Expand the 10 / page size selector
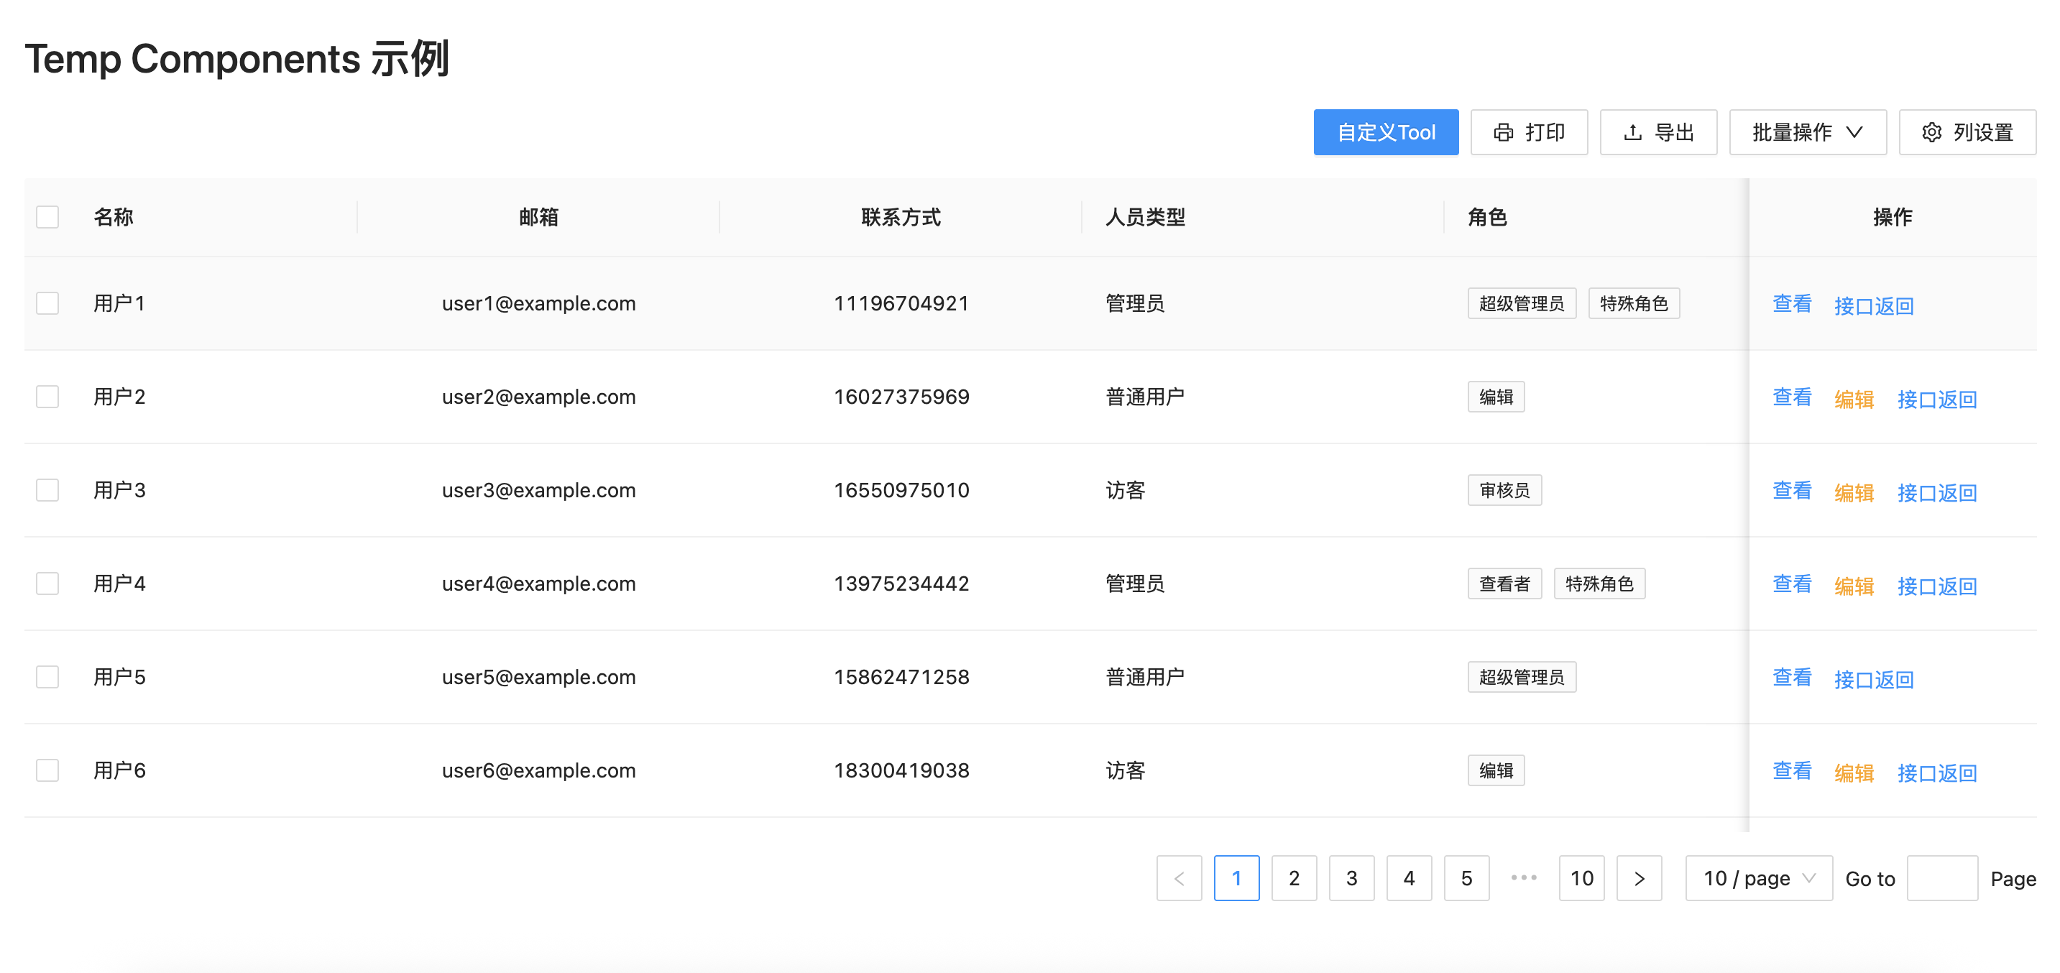Screen dimensions: 2060x973 pyautogui.click(x=1757, y=879)
